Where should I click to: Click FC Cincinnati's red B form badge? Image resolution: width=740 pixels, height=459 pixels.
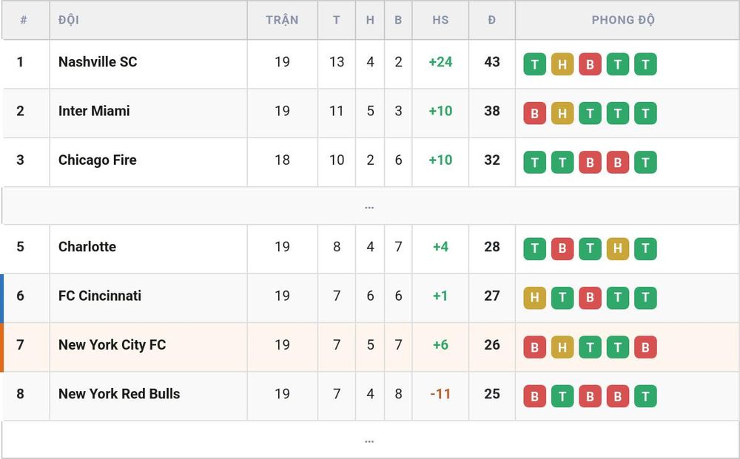[590, 298]
